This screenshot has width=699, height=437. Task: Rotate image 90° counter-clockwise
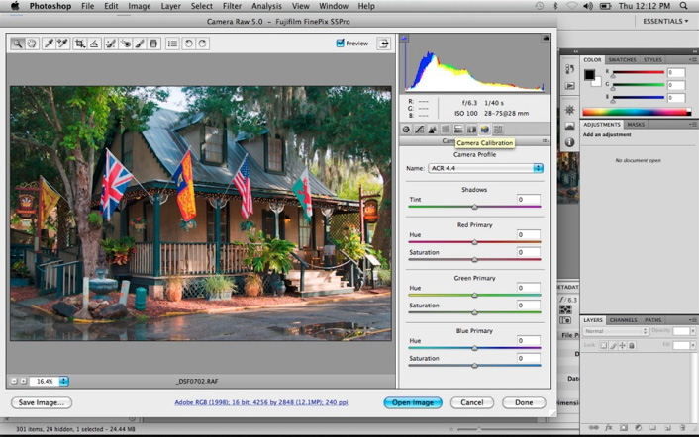coord(188,44)
